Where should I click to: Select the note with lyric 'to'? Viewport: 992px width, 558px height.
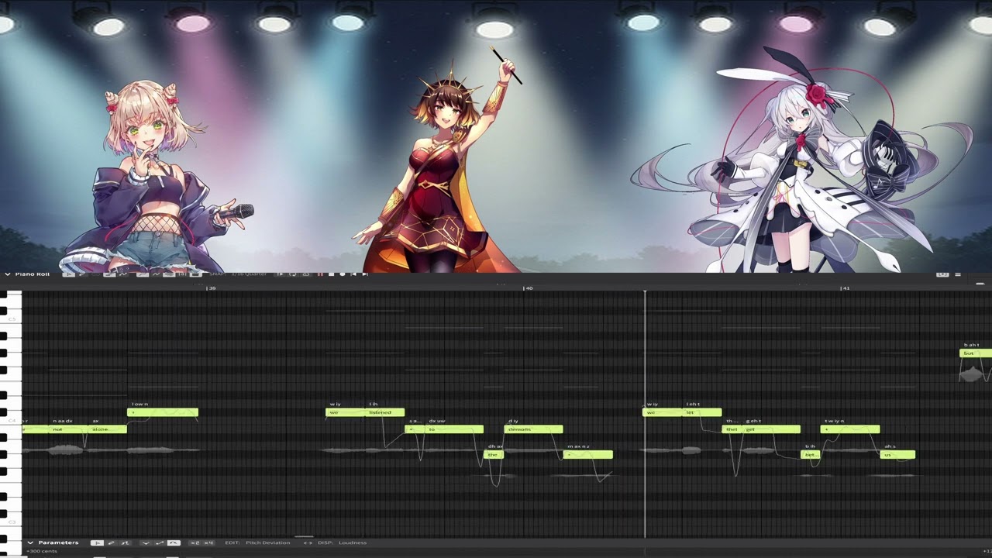[x=454, y=429]
